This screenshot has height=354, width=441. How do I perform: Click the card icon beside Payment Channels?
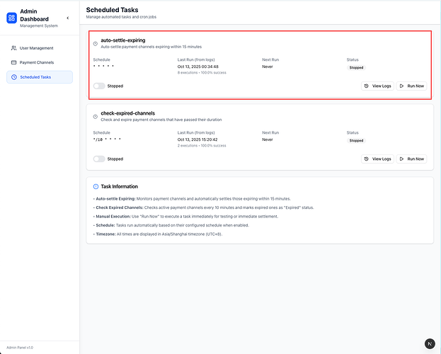click(13, 62)
